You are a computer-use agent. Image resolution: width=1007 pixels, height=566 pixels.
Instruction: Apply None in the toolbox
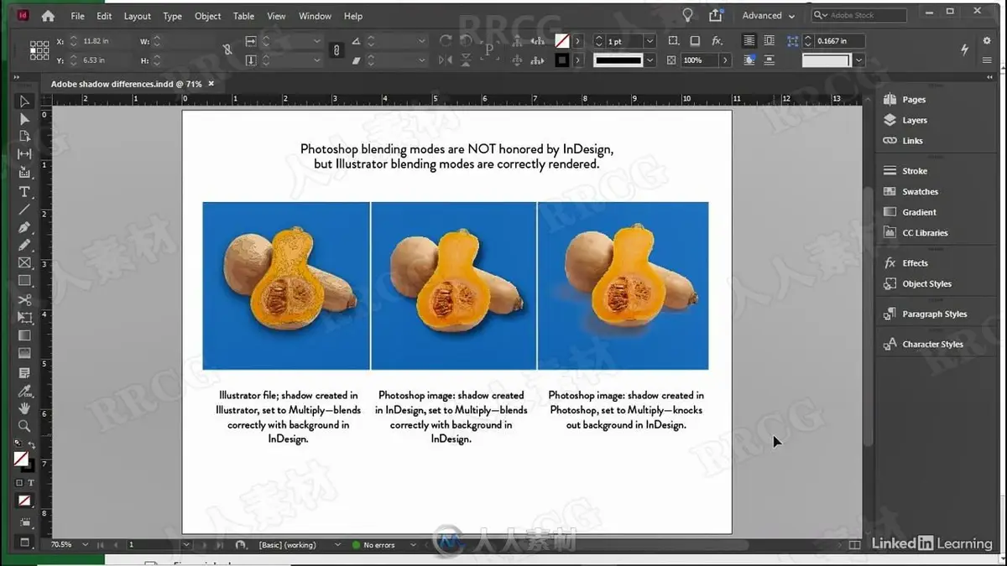pos(24,501)
